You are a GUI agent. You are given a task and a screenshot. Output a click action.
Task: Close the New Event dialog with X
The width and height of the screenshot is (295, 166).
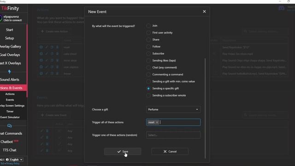(204, 12)
